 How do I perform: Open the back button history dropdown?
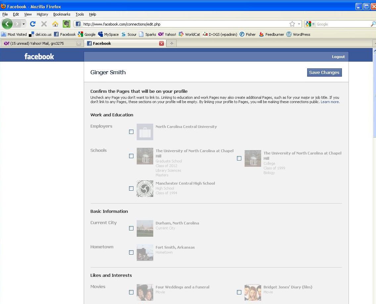click(23, 24)
